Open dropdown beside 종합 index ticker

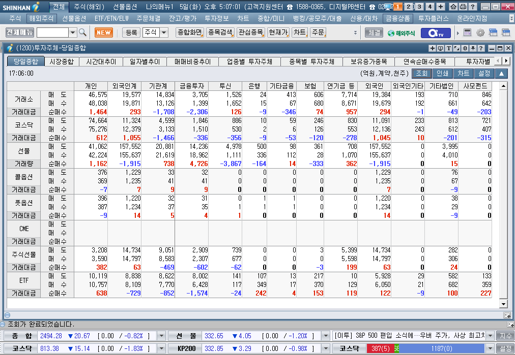[161, 336]
